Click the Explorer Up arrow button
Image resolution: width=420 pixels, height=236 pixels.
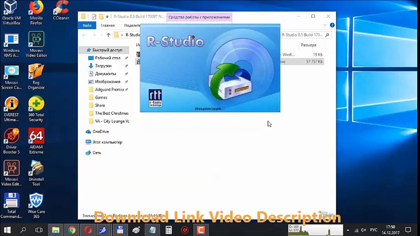click(x=109, y=35)
